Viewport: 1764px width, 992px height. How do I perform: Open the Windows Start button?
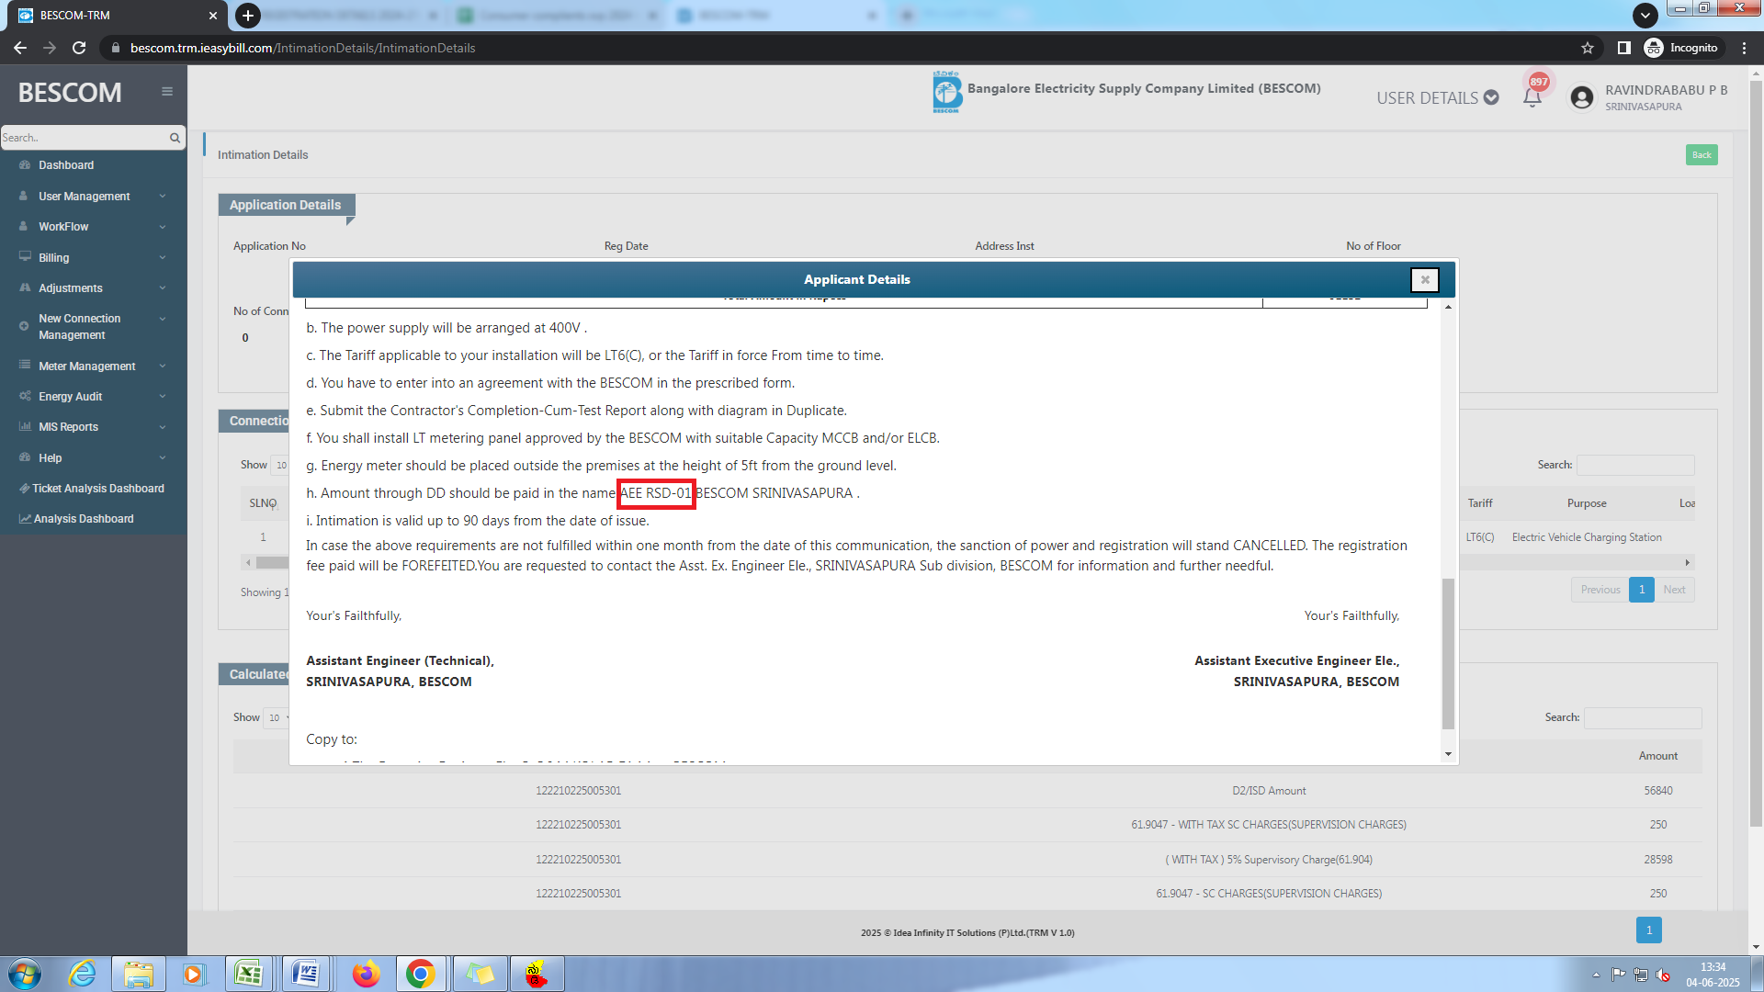pyautogui.click(x=25, y=974)
